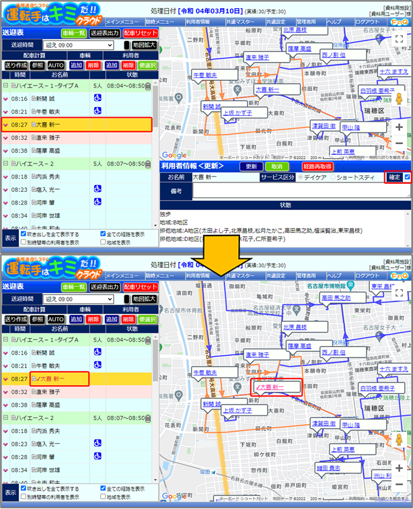Open the 送迎時間 dropdown in upper screen

click(x=79, y=45)
